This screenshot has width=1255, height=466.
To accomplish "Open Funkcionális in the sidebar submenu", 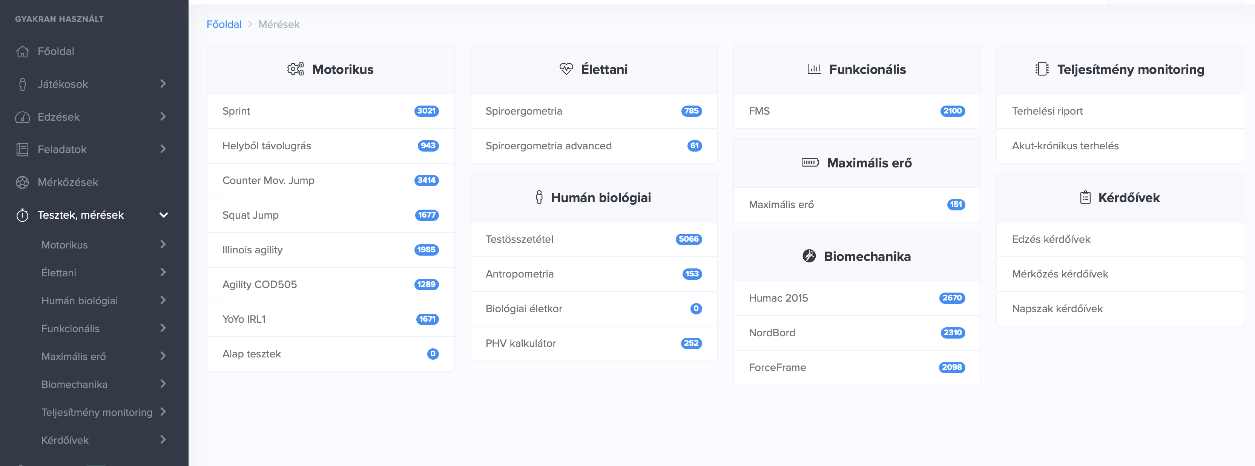I will (x=70, y=329).
